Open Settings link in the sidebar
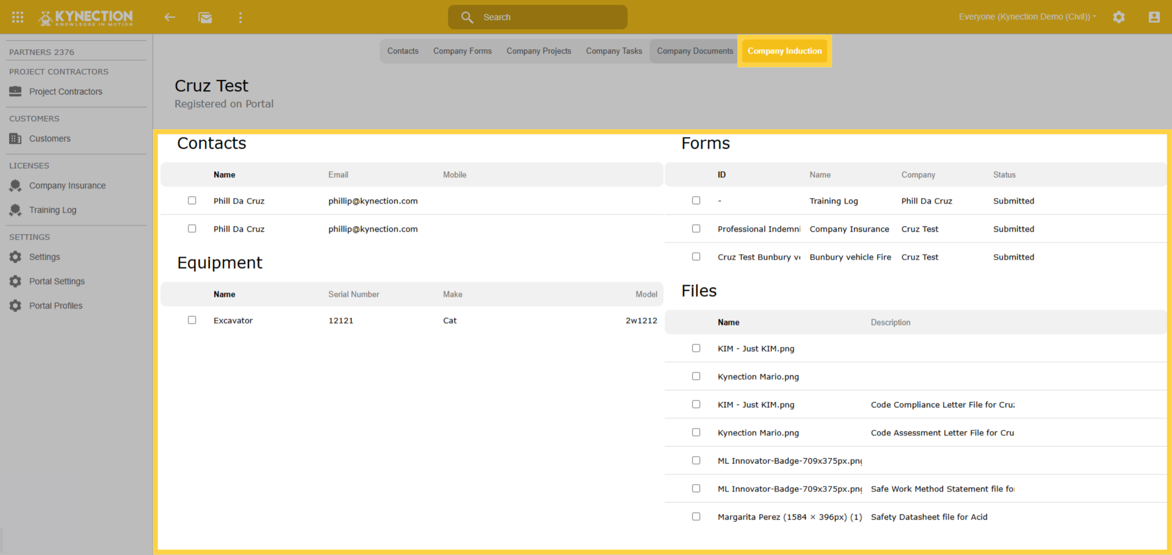This screenshot has width=1172, height=555. point(44,257)
